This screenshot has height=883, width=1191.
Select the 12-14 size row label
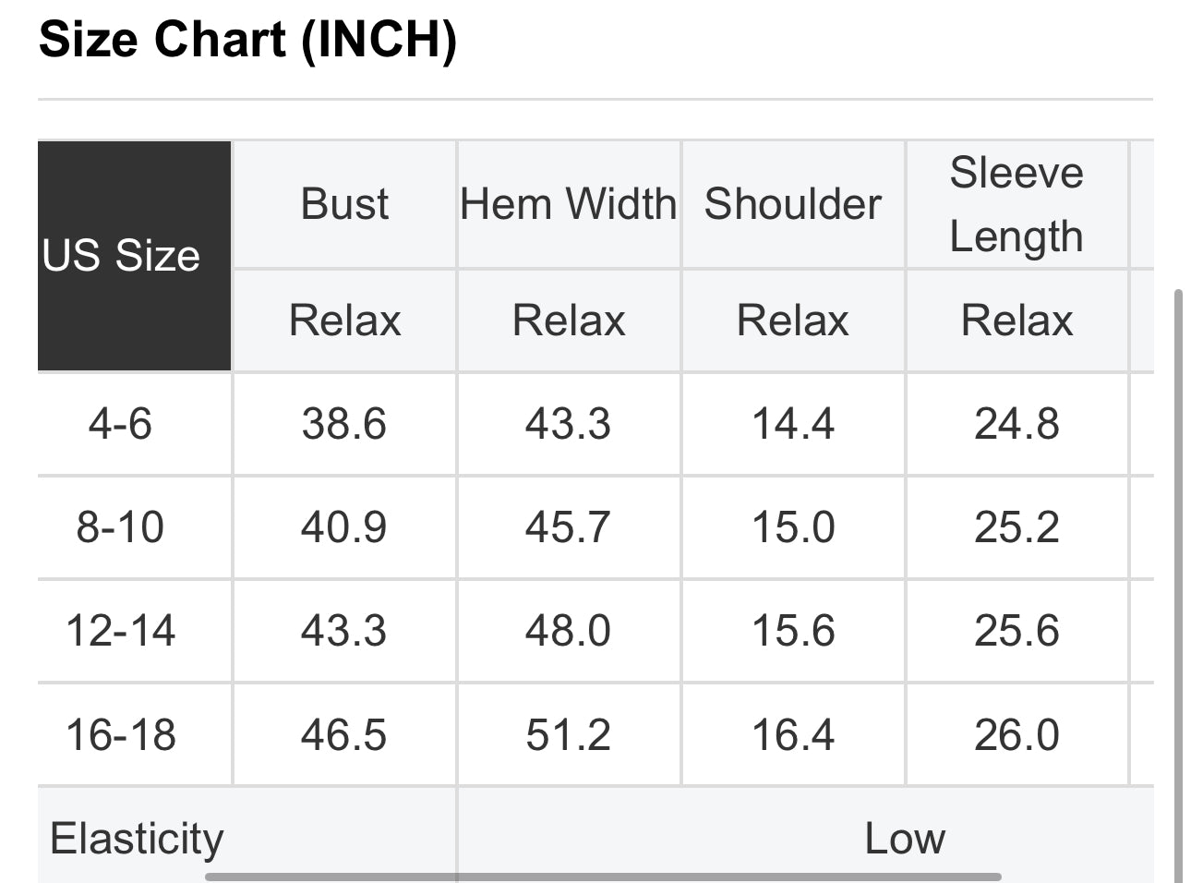[121, 631]
